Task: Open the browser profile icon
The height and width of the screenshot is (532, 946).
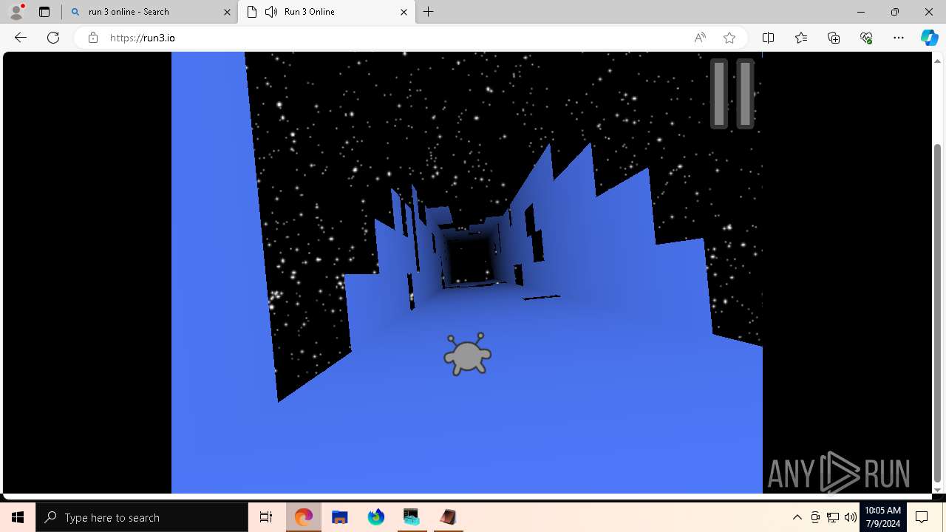Action: point(16,12)
